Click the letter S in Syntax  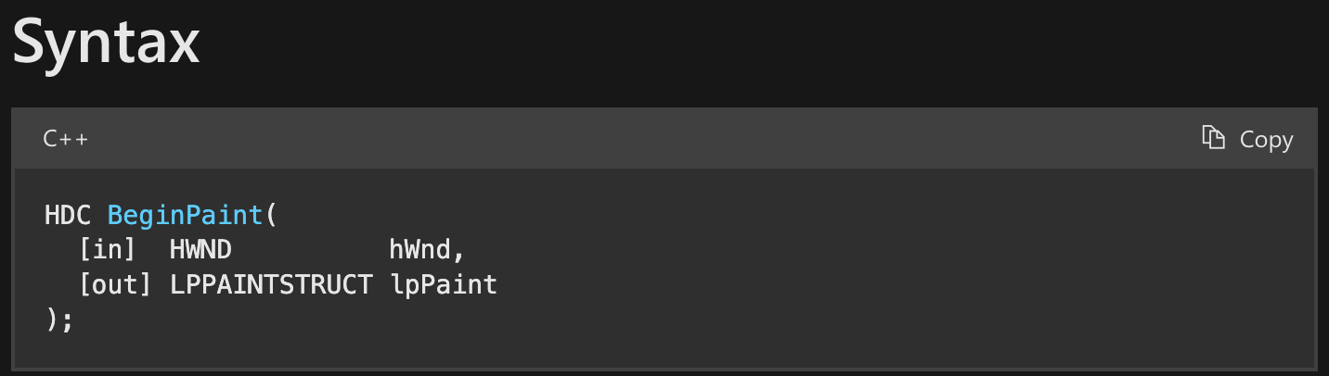32,42
